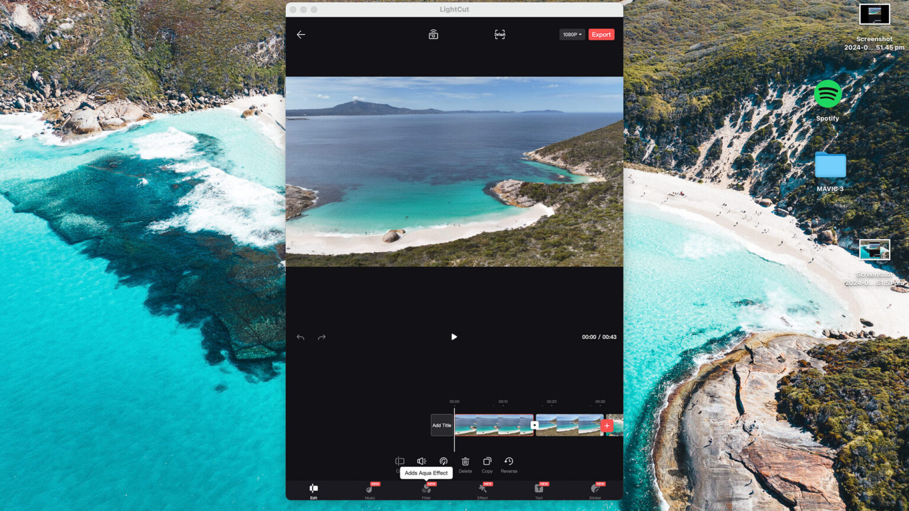Click the Copy clip icon
The image size is (909, 511).
(487, 462)
